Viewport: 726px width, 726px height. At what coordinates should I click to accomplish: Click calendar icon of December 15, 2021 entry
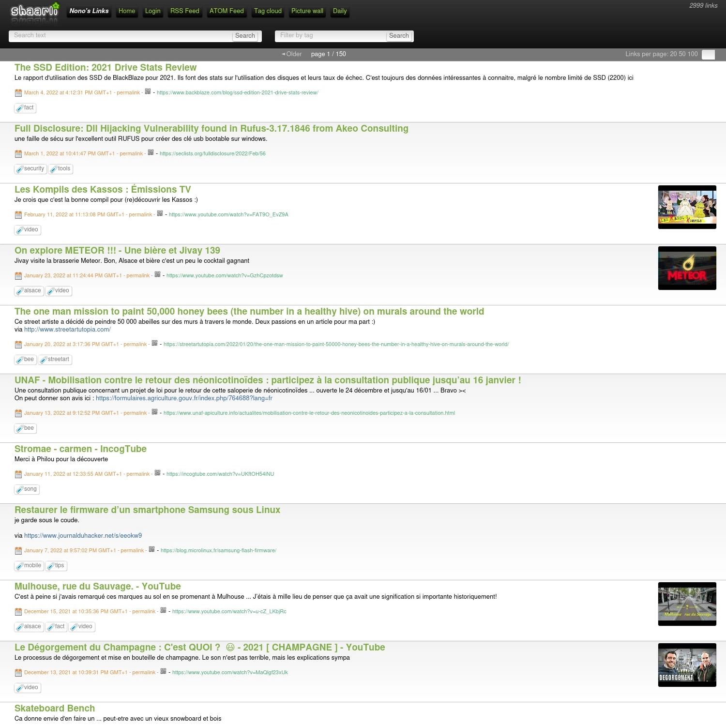[x=18, y=611]
